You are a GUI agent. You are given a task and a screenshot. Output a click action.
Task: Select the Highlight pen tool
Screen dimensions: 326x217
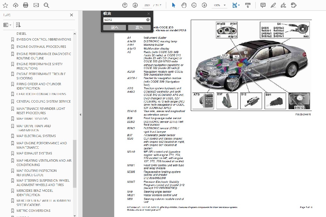(x=273, y=5)
